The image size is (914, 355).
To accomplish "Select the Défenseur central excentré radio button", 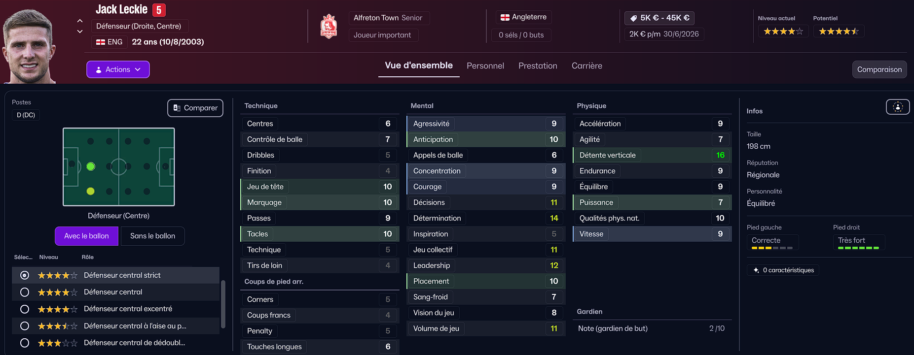I will (25, 309).
